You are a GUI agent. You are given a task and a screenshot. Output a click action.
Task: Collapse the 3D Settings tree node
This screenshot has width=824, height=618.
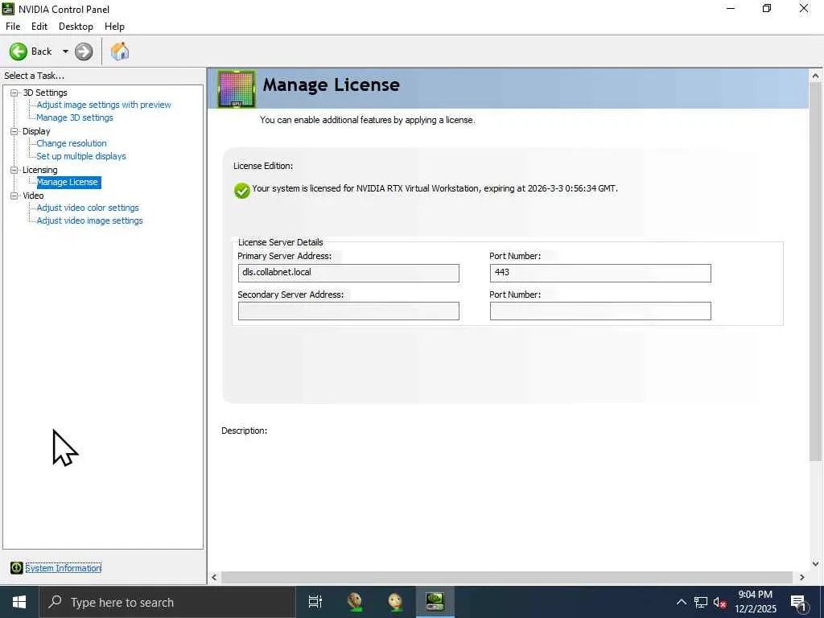[x=14, y=93]
